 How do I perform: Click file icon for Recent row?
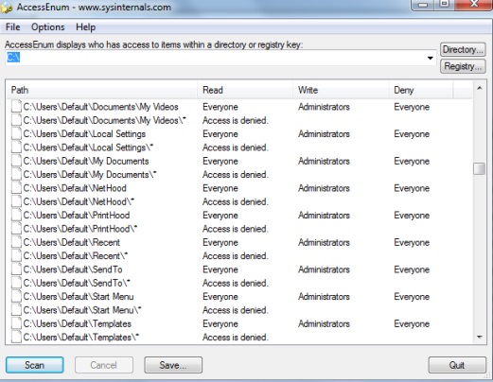pyautogui.click(x=16, y=242)
